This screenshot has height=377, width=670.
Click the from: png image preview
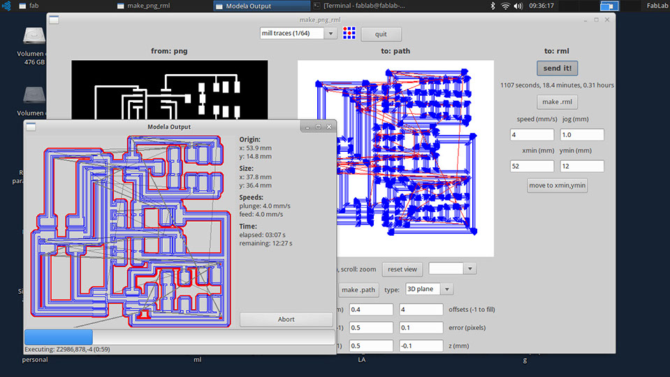click(x=170, y=90)
